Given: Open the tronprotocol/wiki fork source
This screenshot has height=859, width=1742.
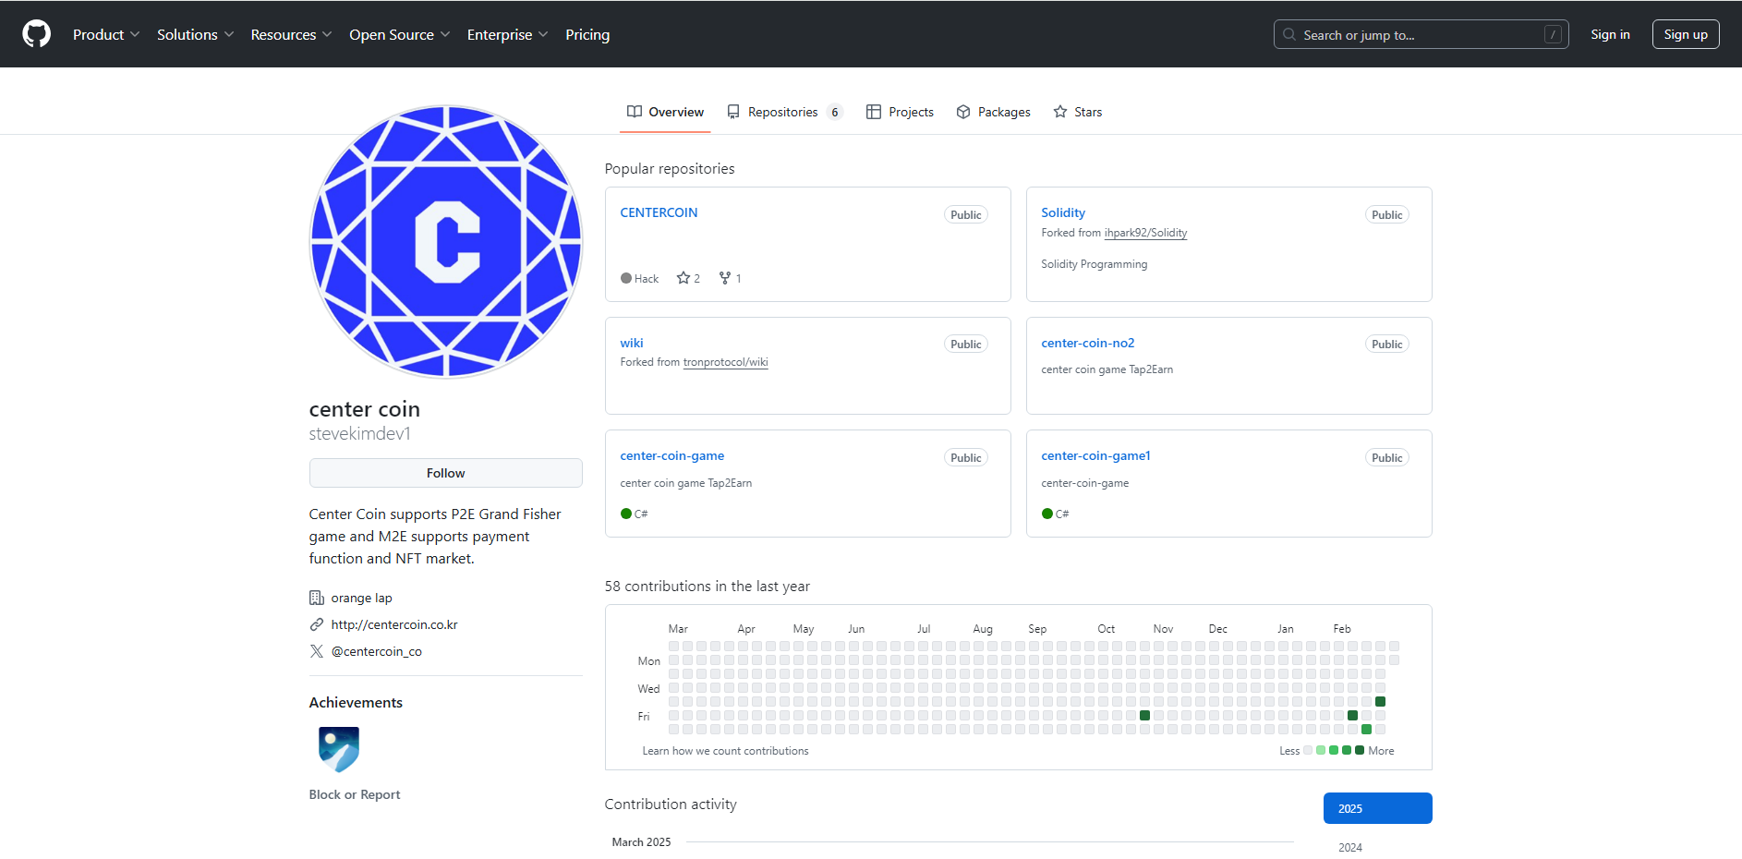Looking at the screenshot, I should [725, 362].
